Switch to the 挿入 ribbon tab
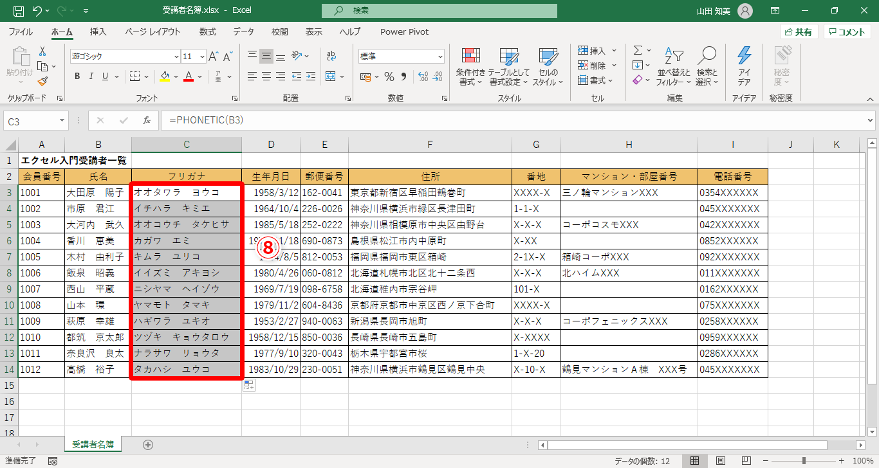879x468 pixels. click(98, 32)
